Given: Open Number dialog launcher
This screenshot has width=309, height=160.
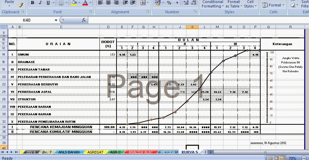Looking at the screenshot, I should (196, 12).
